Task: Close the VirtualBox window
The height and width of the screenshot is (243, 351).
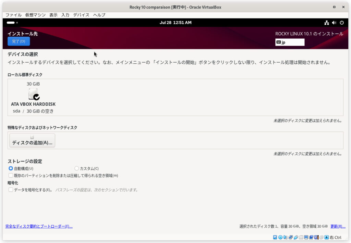Action: 343,7
